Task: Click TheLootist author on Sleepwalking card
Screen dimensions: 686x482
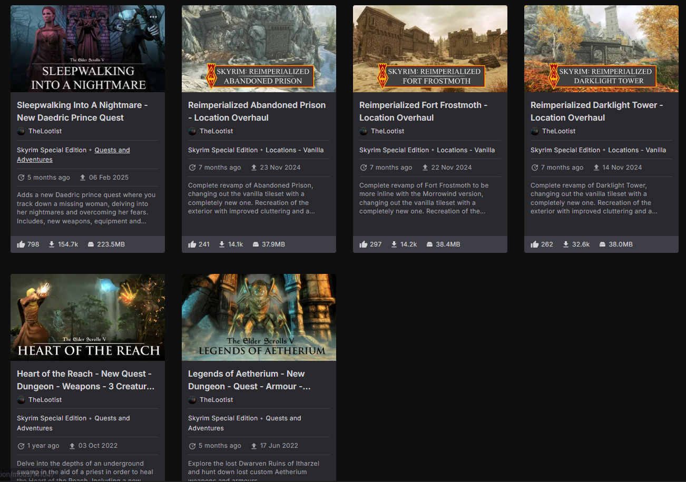Action: [x=45, y=131]
